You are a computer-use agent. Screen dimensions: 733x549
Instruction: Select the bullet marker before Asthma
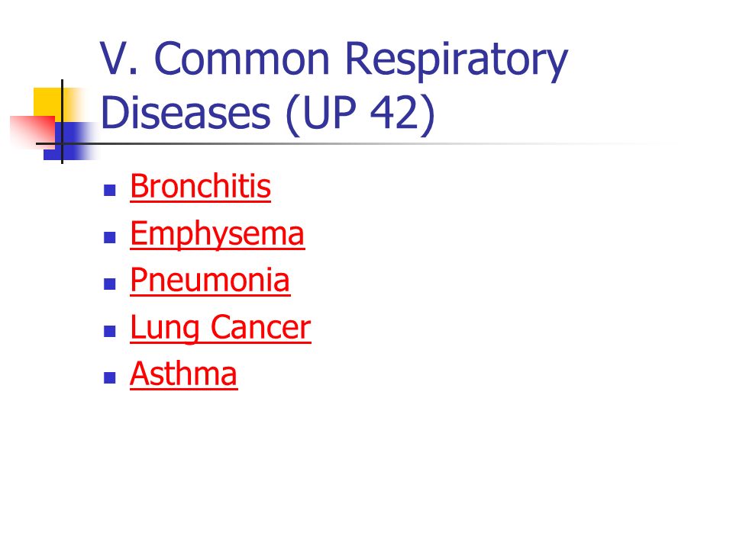pyautogui.click(x=110, y=377)
